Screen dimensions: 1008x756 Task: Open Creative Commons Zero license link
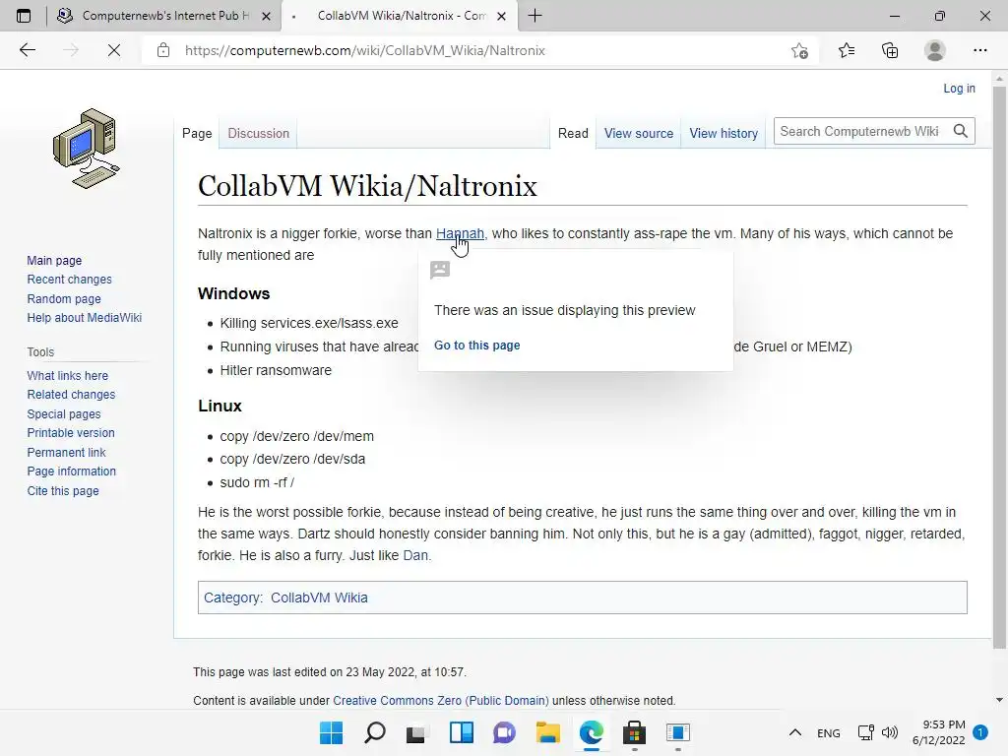coord(441,700)
